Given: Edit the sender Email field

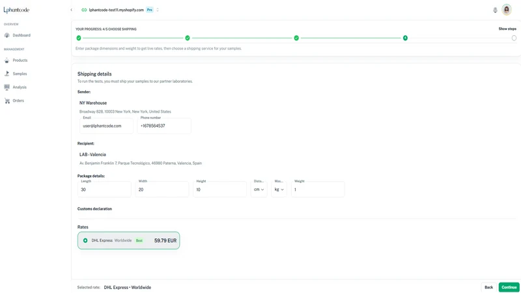Looking at the screenshot, I should (x=106, y=126).
